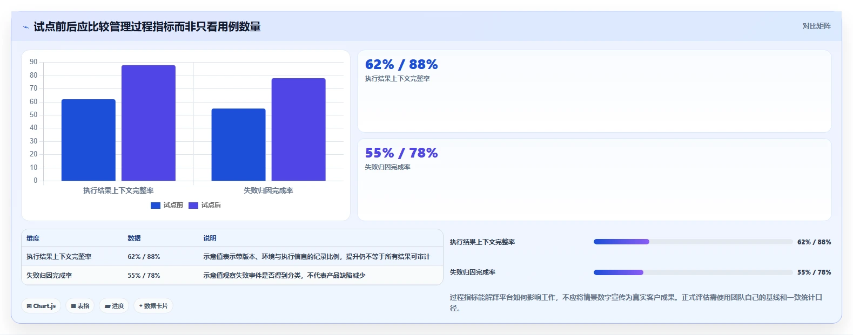Click 62% / 88% value beside progress bar
This screenshot has height=335, width=853.
point(814,242)
